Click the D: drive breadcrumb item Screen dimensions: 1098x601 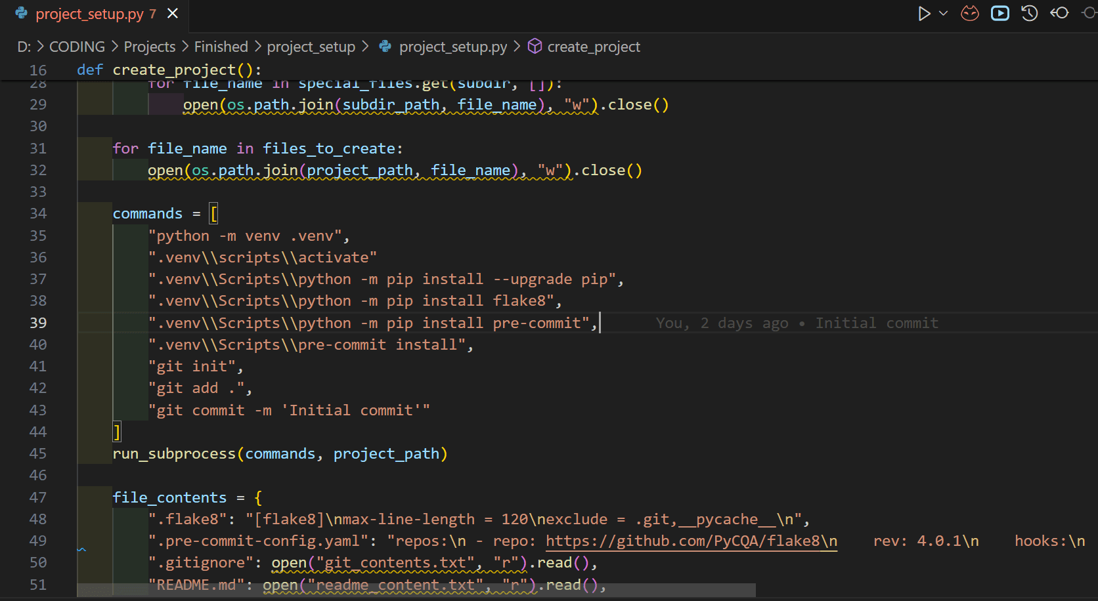point(22,46)
